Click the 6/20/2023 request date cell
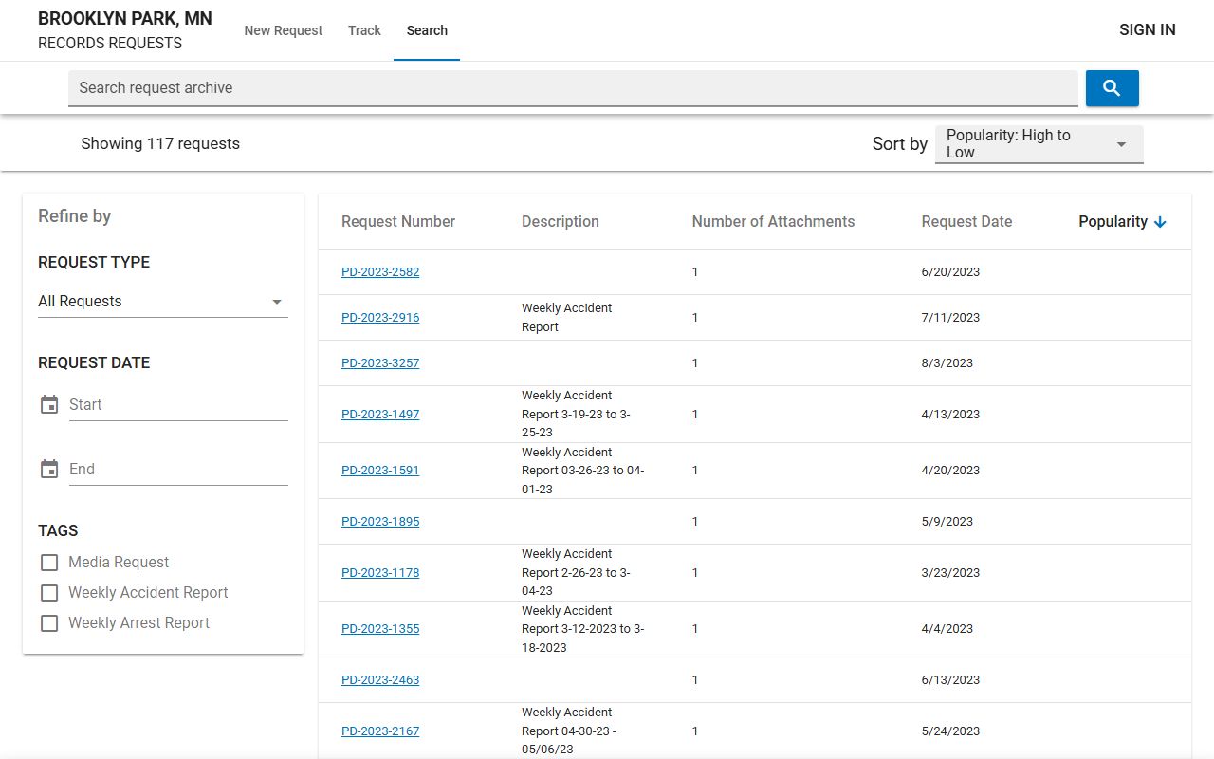 point(950,272)
